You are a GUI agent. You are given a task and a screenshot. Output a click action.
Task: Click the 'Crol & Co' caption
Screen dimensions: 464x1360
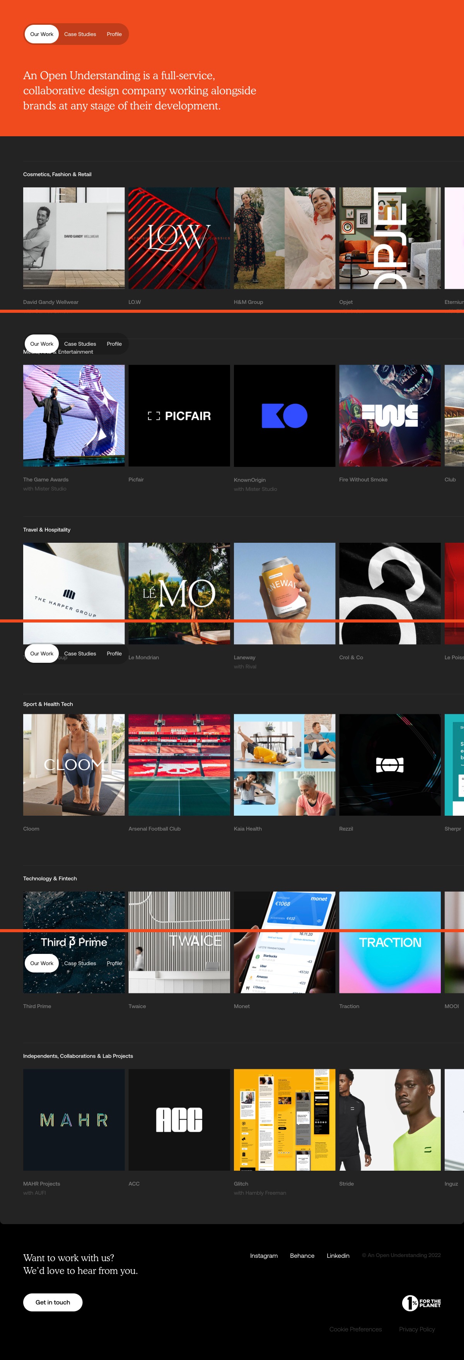pyautogui.click(x=351, y=657)
